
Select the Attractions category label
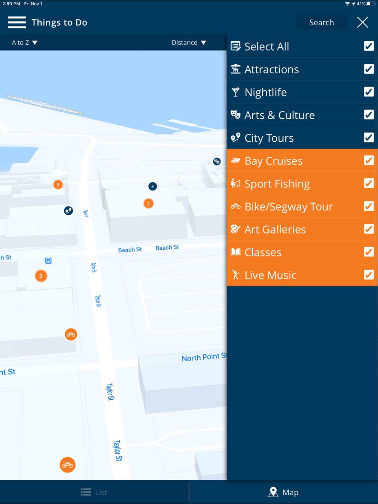271,70
